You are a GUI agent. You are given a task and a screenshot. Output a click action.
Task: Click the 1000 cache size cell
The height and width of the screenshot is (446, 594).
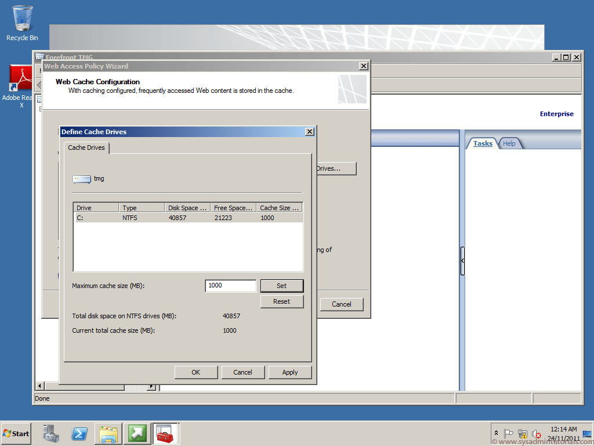pyautogui.click(x=267, y=218)
